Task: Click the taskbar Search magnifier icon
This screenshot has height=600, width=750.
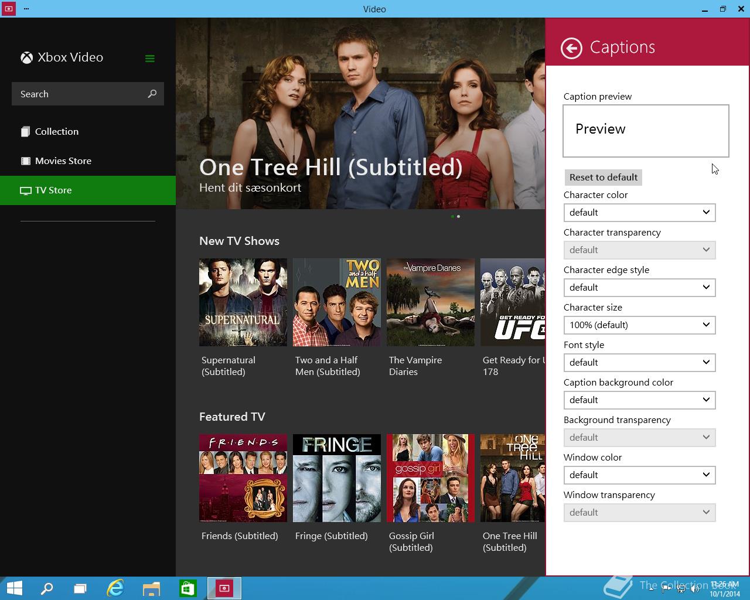Action: tap(47, 588)
